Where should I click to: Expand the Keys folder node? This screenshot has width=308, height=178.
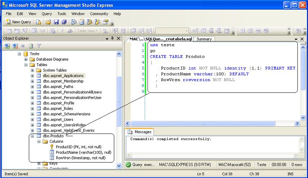coord(39,163)
